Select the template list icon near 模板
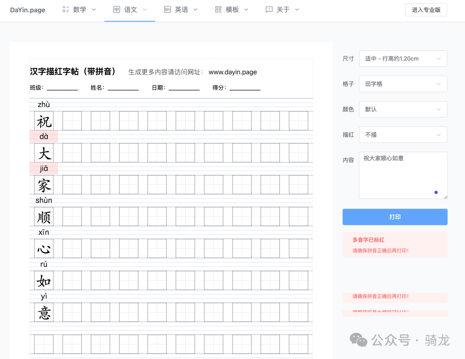This screenshot has height=359, width=465. click(x=218, y=9)
